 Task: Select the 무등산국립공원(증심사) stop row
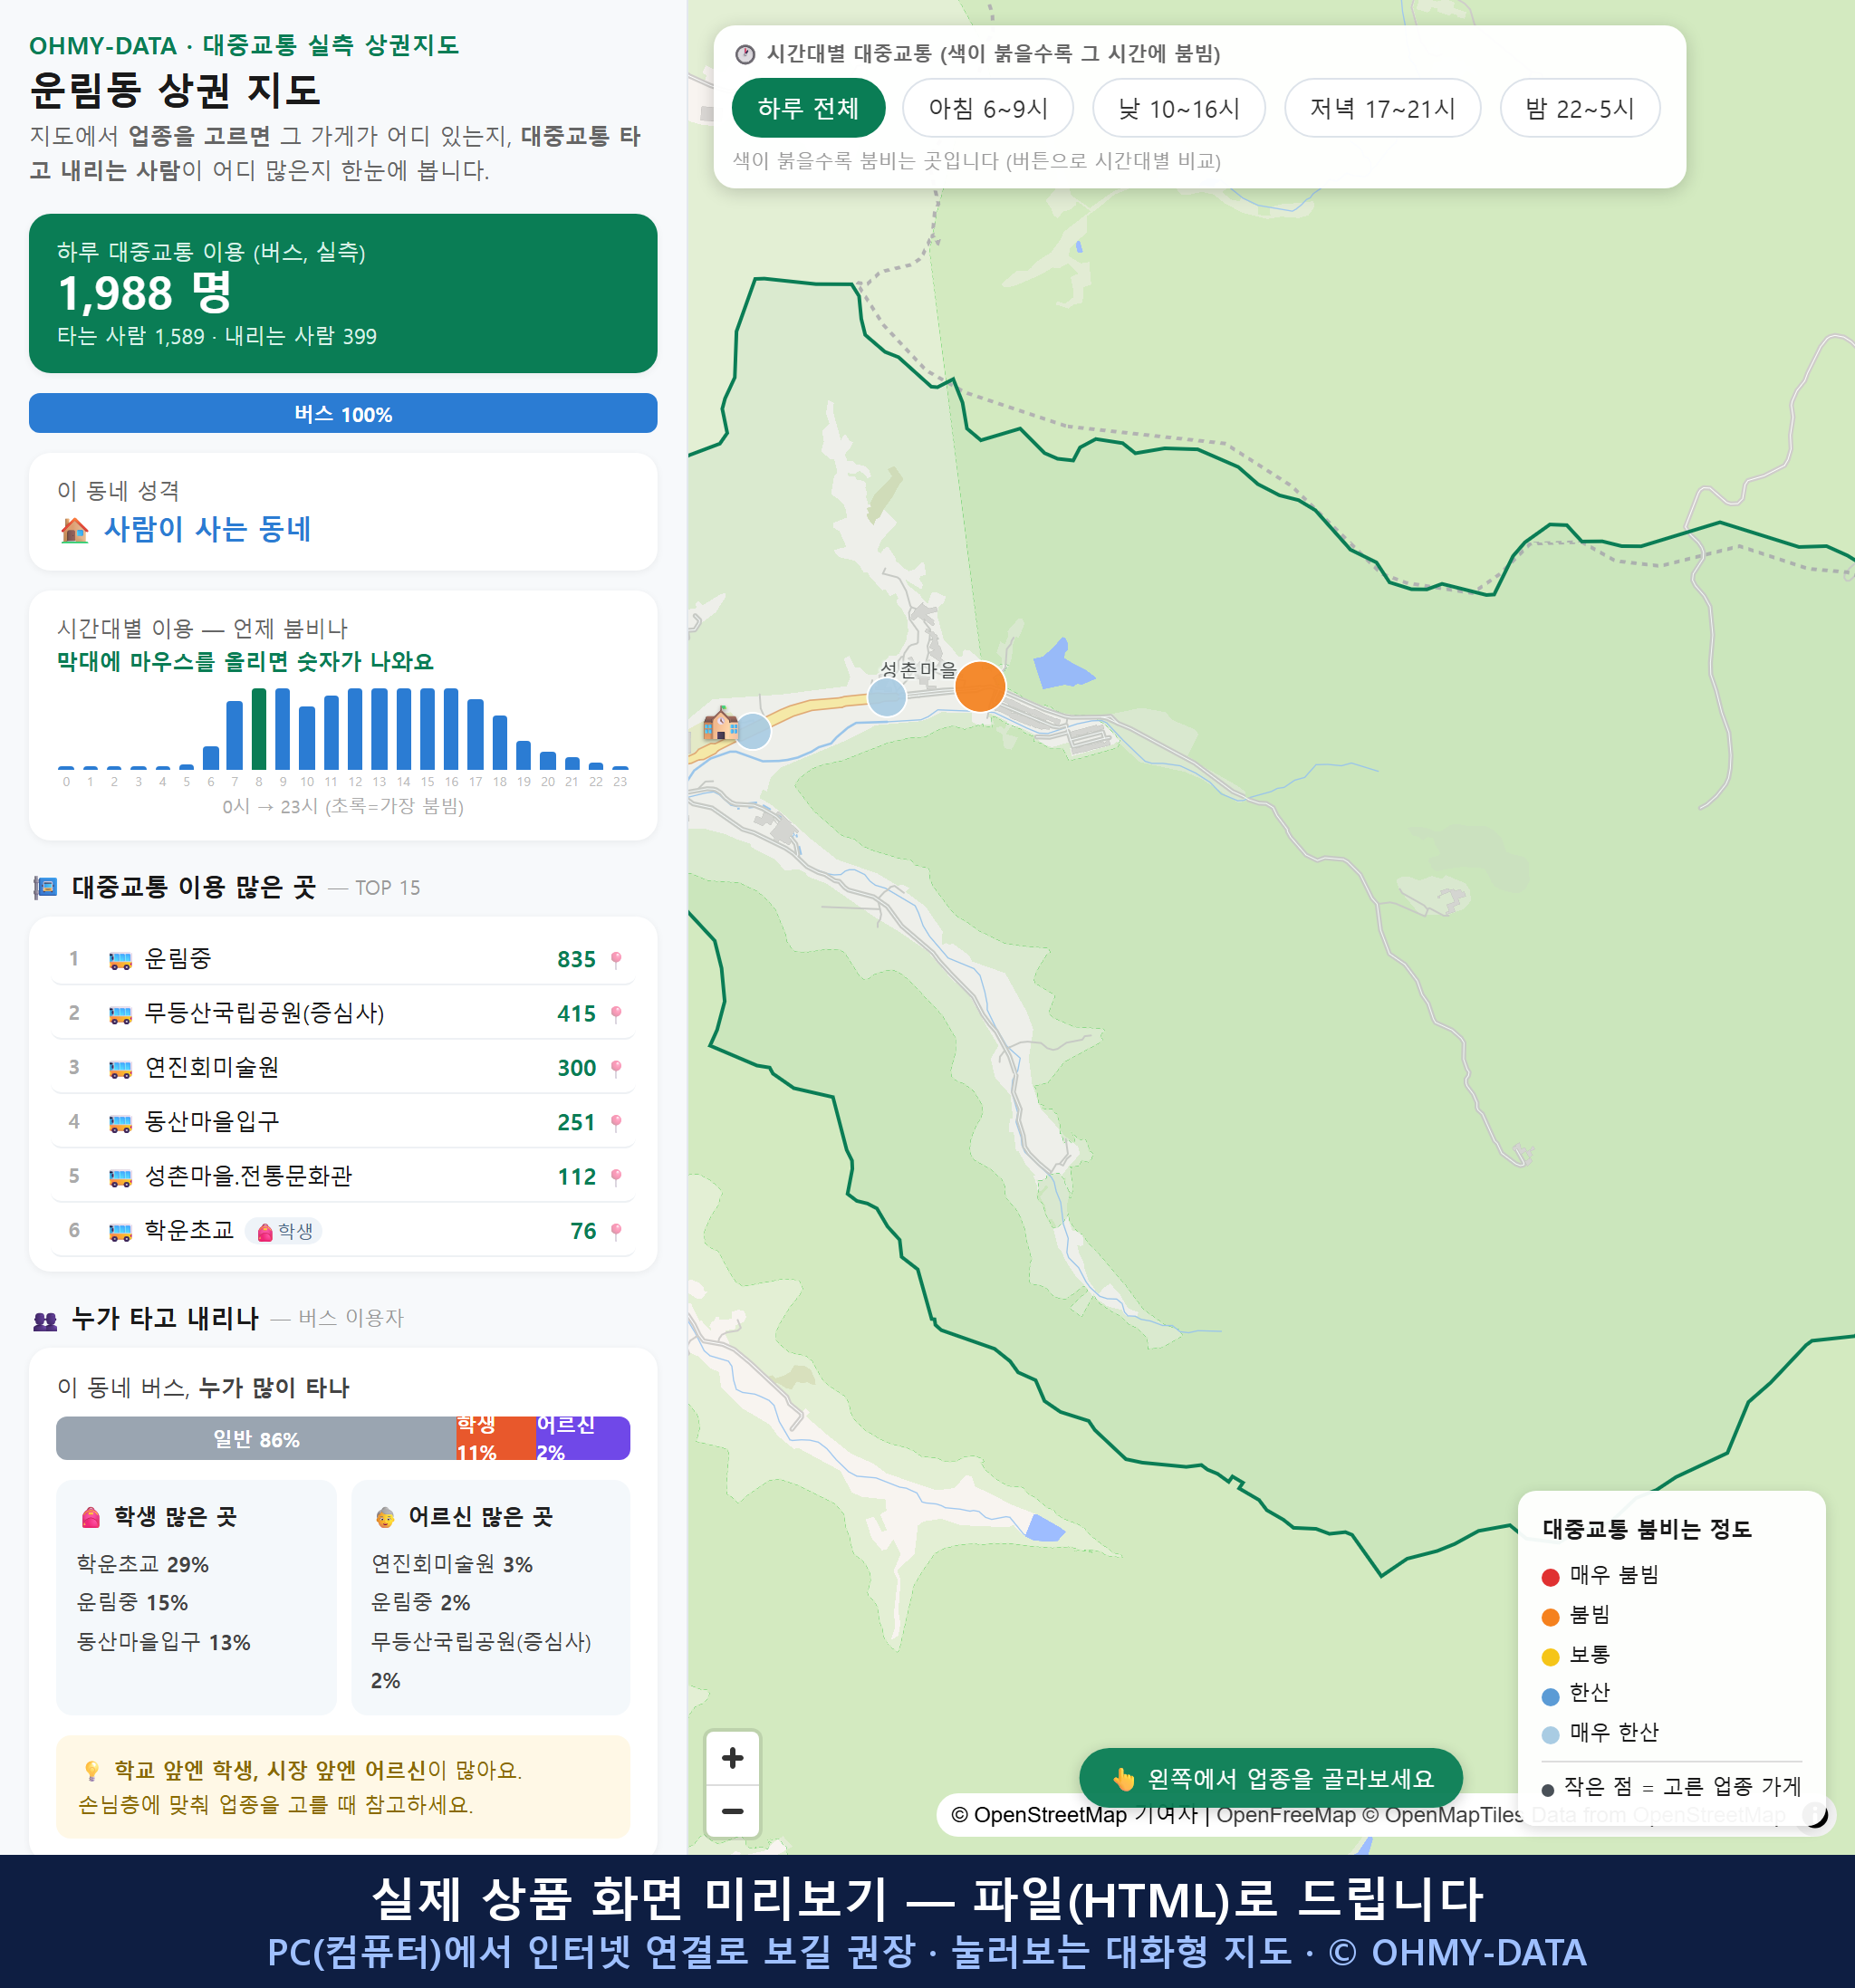(x=343, y=1013)
